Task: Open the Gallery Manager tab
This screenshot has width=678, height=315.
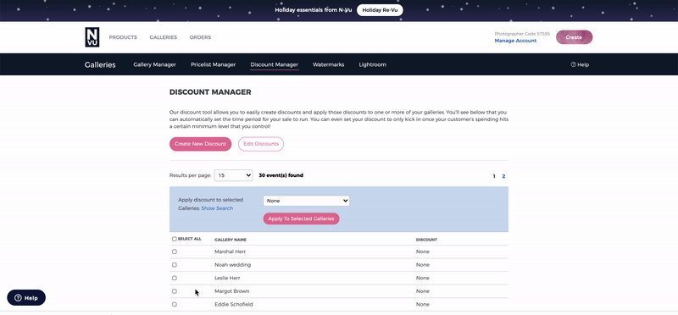Action: tap(154, 65)
